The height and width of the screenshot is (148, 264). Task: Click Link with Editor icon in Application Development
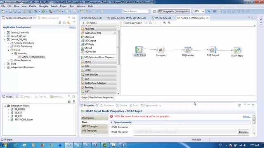click(68, 23)
